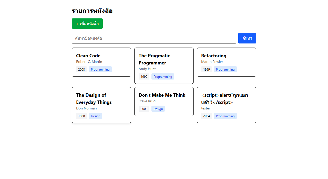
Task: Click 1999 badge on Refactoring card
Action: 207,69
